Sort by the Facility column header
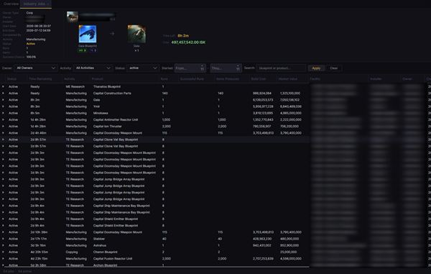Image resolution: width=431 pixels, height=274 pixels. pyautogui.click(x=315, y=79)
